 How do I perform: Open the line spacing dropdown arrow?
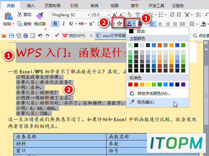click(x=197, y=24)
